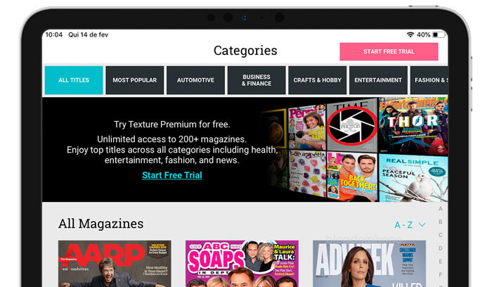Viewport: 492px width, 287px height.
Task: Open the Real Simple cover in banner
Action: pos(413,177)
